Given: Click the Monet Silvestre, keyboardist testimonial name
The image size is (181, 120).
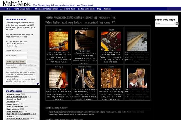Looking at the screenshot, I should click(21, 79).
